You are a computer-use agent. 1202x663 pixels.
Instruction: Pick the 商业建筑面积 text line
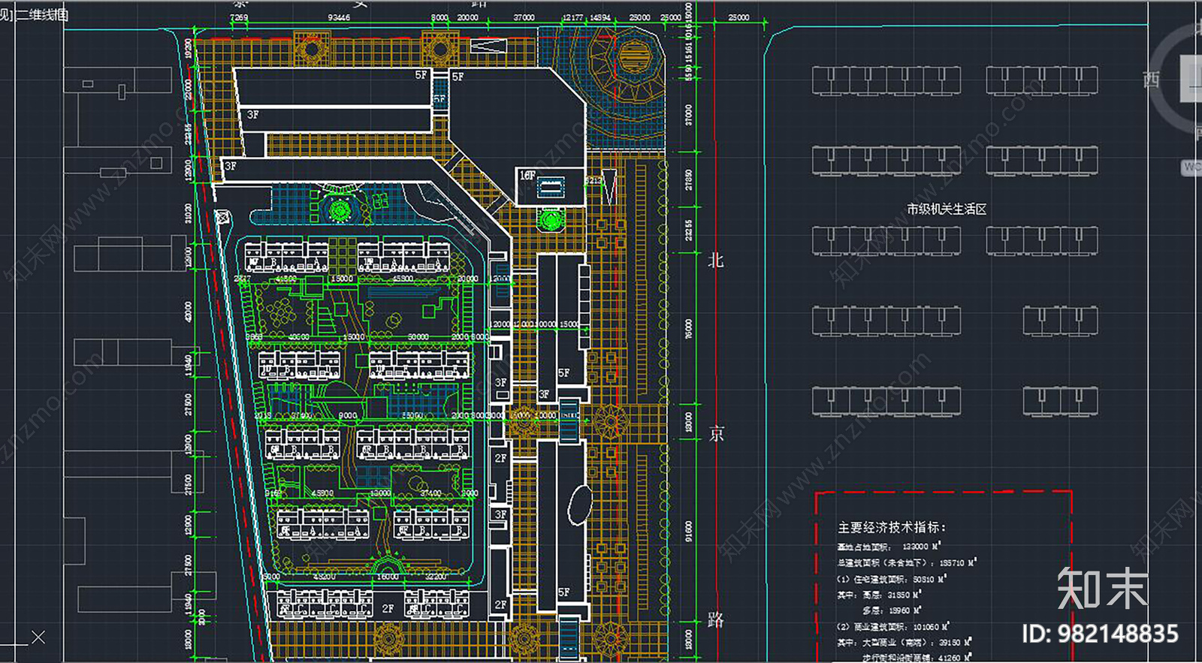pos(893,626)
